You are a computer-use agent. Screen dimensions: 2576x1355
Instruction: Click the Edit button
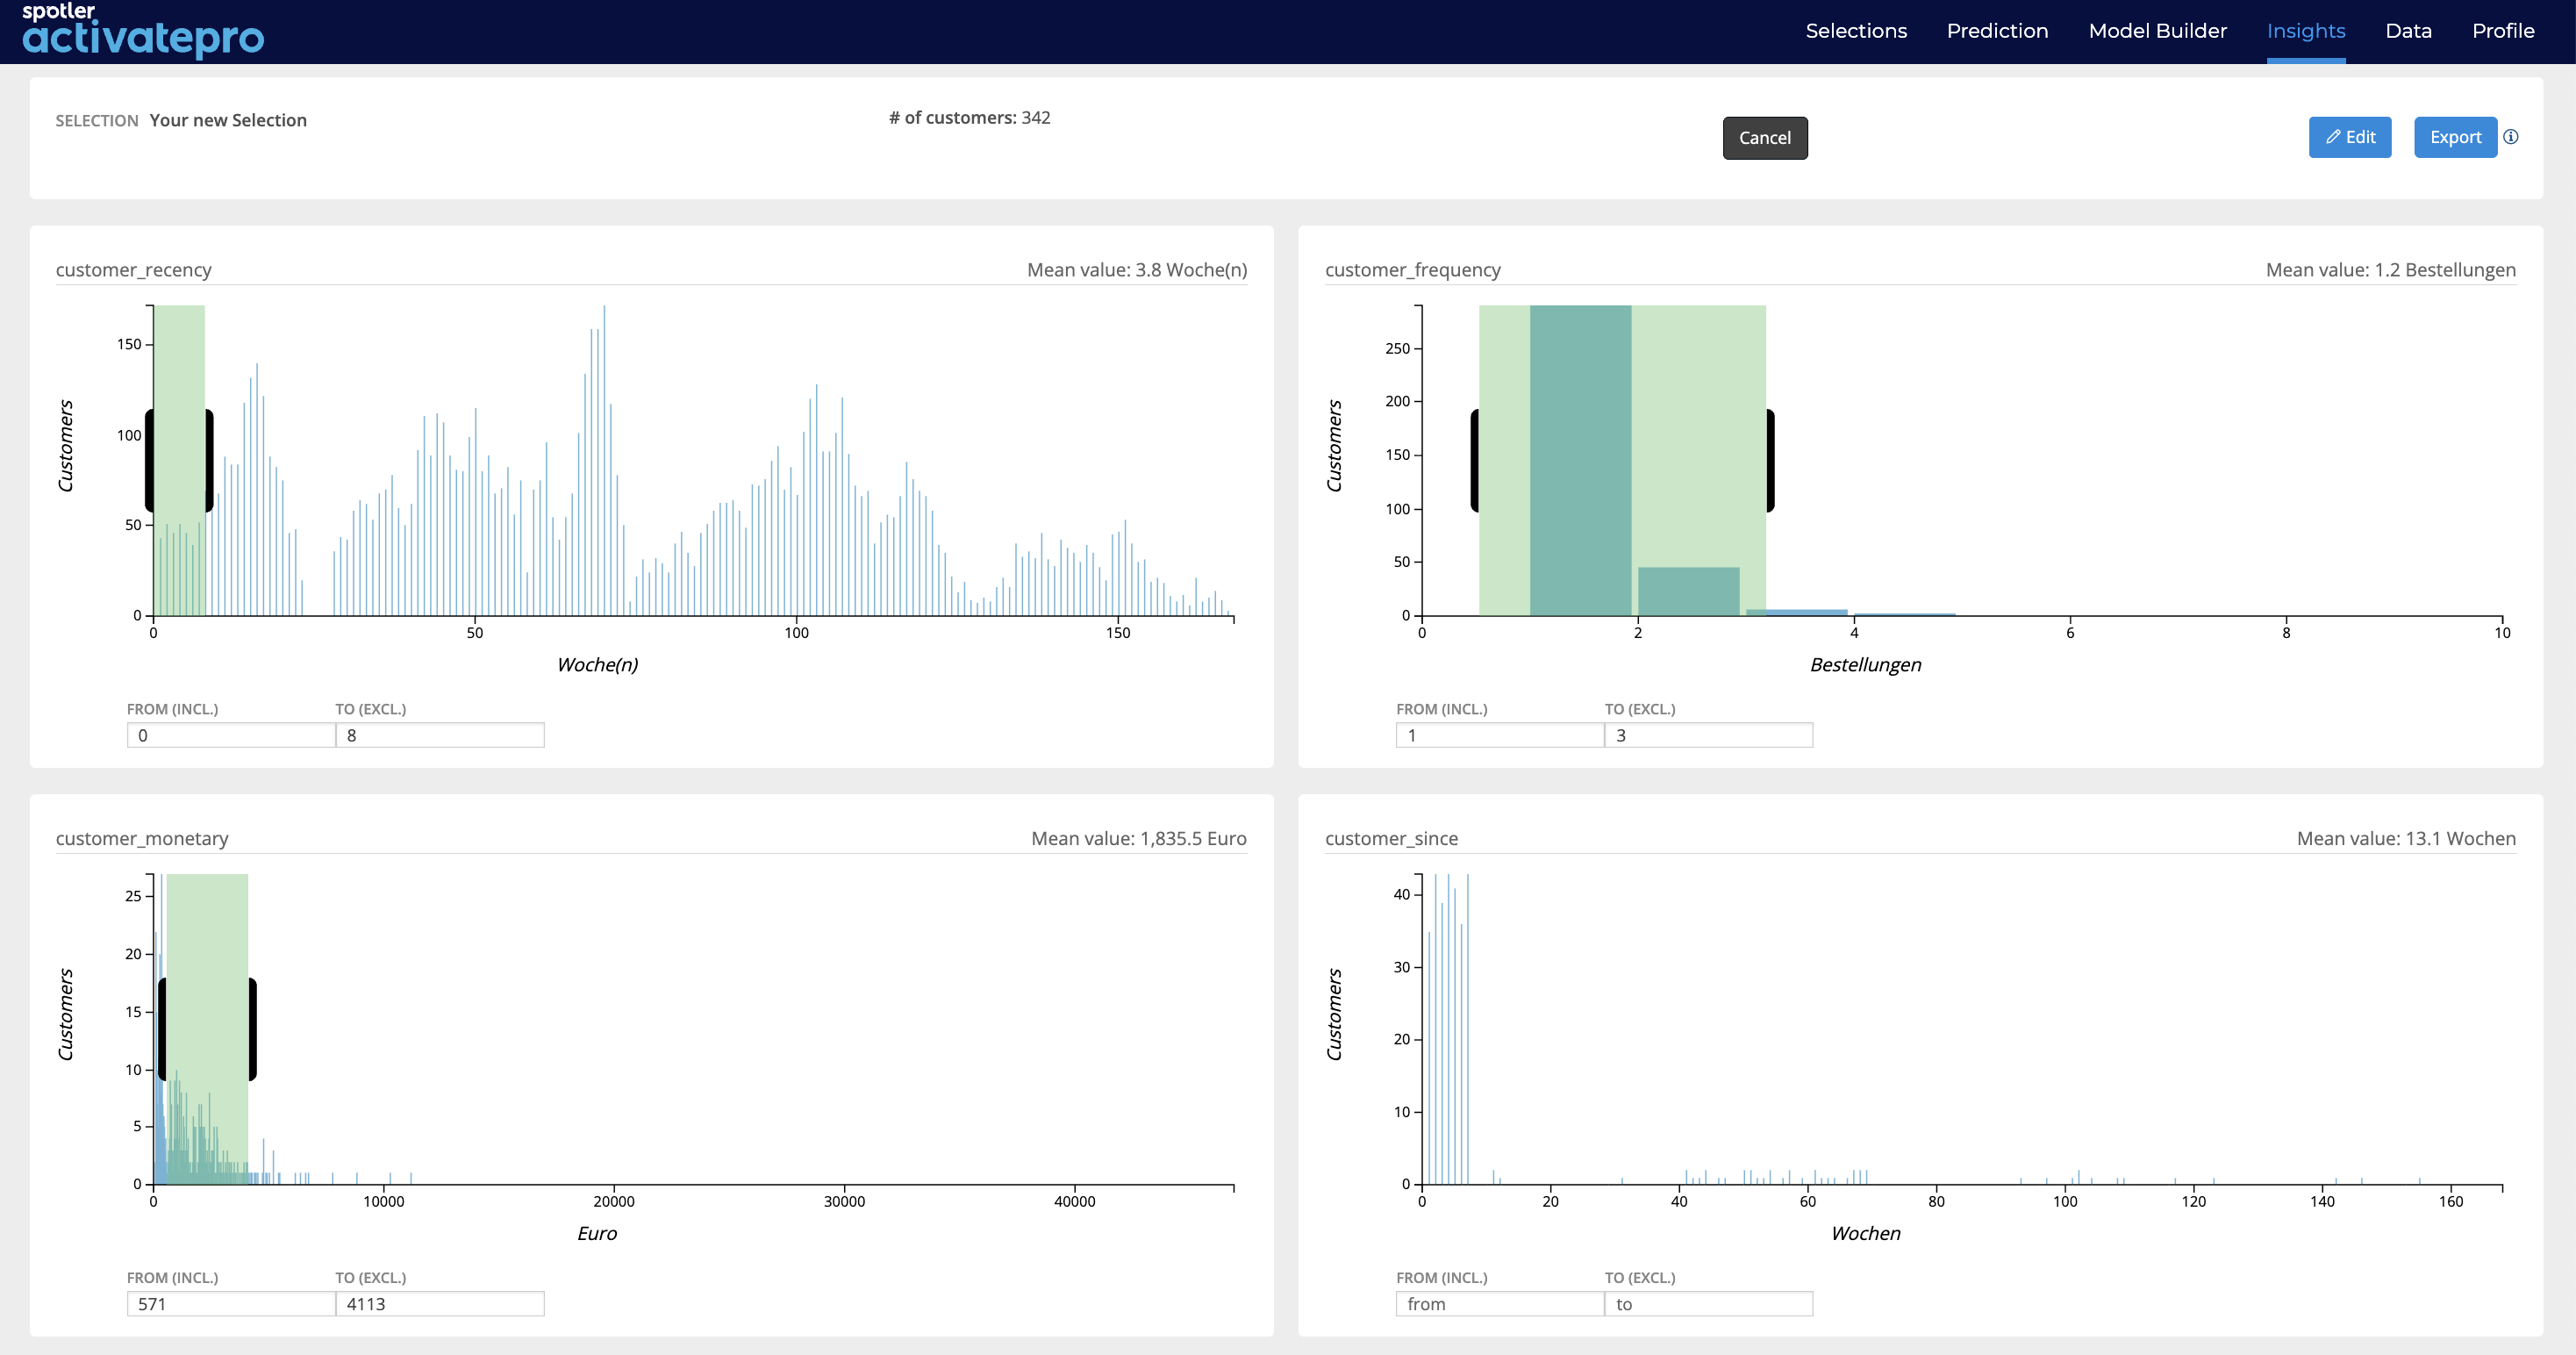pyautogui.click(x=2349, y=137)
